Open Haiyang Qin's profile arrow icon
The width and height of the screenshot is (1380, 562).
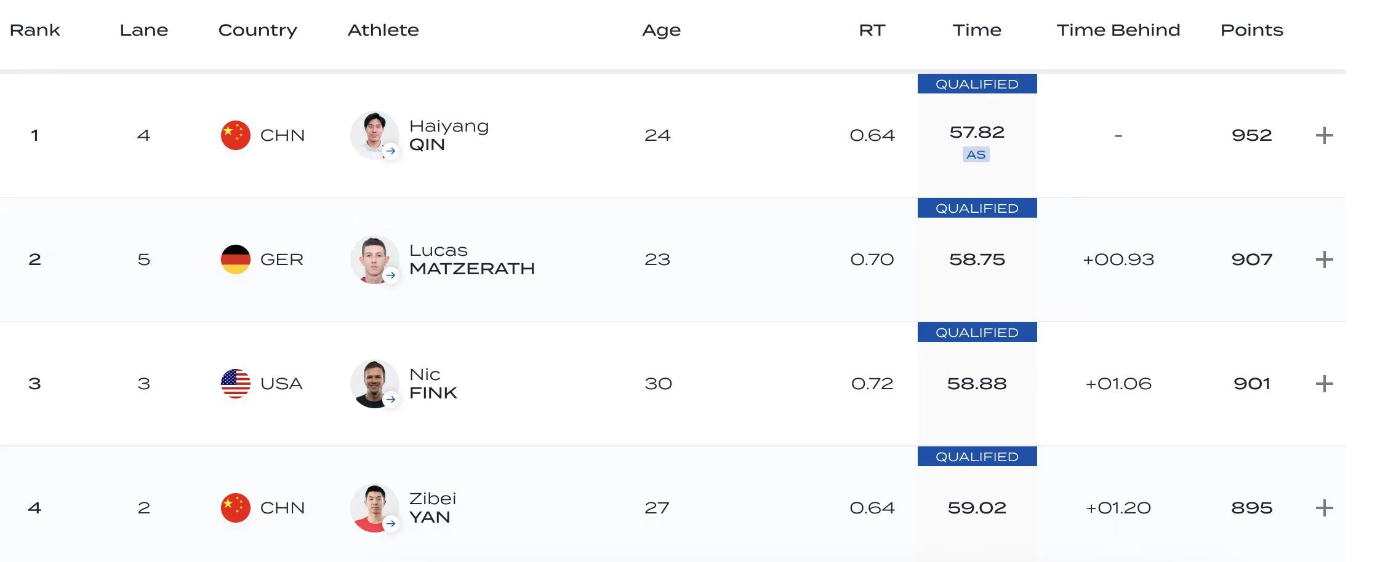click(391, 151)
